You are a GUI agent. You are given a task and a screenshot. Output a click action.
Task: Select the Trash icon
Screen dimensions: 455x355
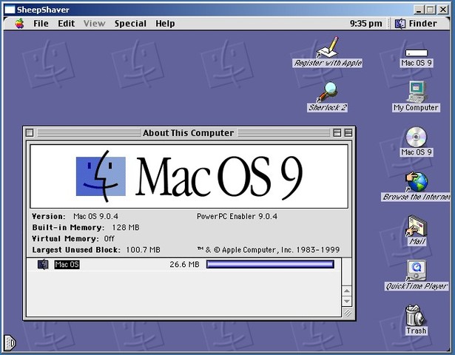coord(416,320)
